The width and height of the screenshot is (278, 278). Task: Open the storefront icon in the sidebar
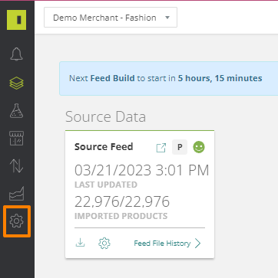[x=16, y=139]
